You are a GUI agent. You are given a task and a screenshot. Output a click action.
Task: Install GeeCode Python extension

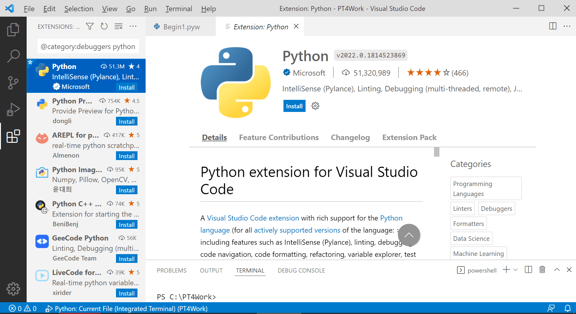(127, 259)
